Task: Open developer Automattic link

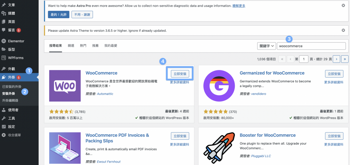Action: coord(105,94)
